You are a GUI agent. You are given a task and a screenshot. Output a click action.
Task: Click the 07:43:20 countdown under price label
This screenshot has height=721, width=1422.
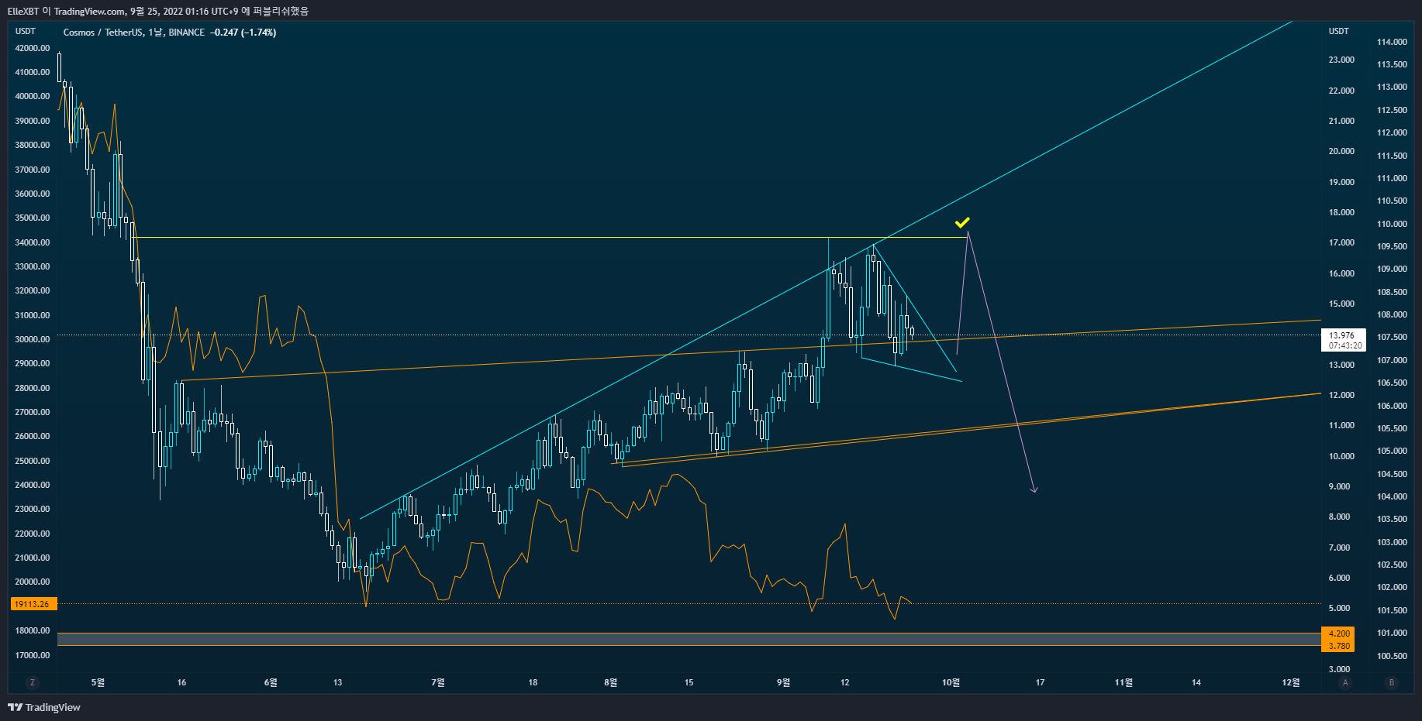pyautogui.click(x=1345, y=345)
